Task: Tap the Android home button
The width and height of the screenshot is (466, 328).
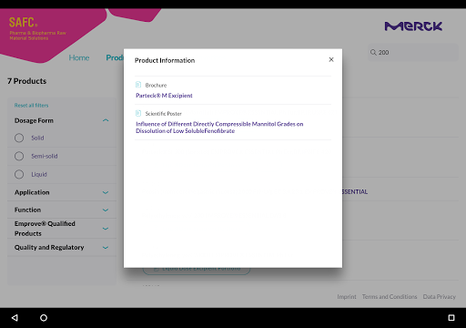Action: (x=44, y=318)
